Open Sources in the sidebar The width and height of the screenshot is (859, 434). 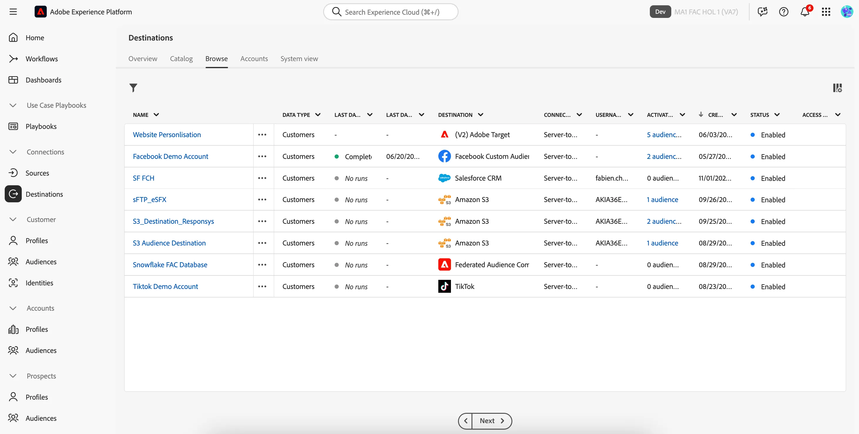tap(37, 173)
